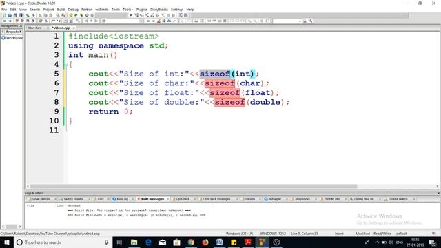This screenshot has height=248, width=441.
Task: Open the Help menu
Action: 190,9
